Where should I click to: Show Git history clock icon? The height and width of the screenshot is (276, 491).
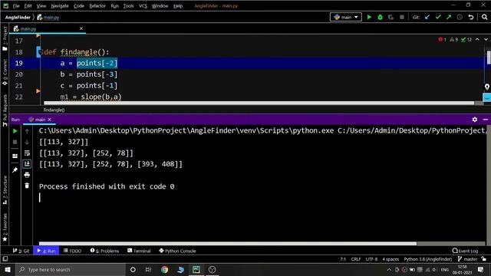[x=460, y=17]
